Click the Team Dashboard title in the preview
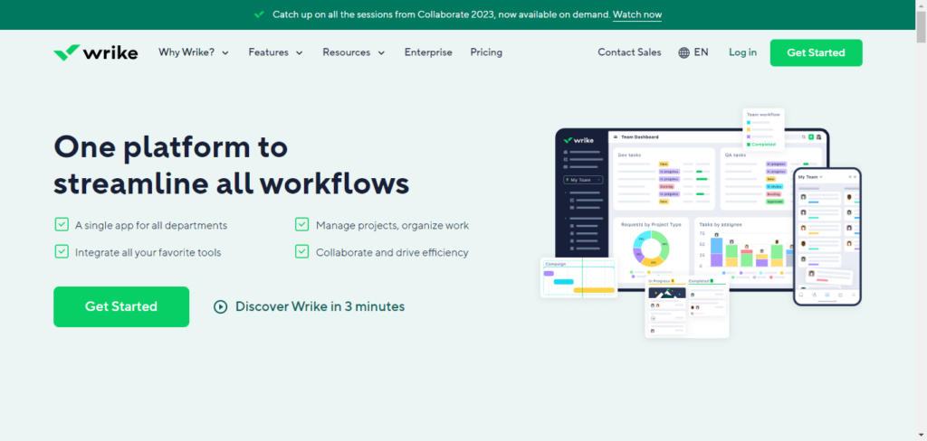 tap(640, 137)
